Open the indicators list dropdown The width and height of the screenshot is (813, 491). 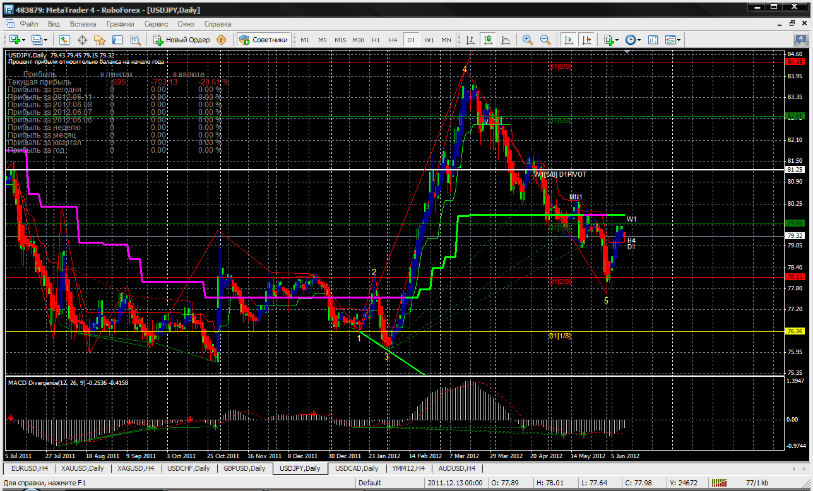617,40
